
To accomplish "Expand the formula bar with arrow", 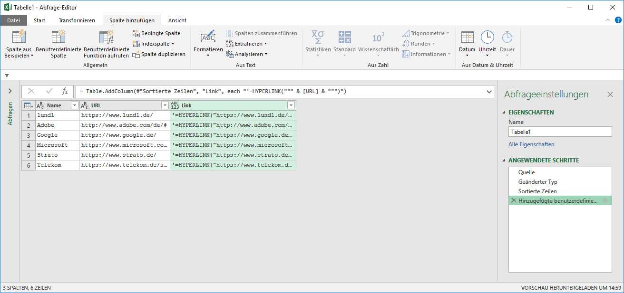I will click(489, 91).
